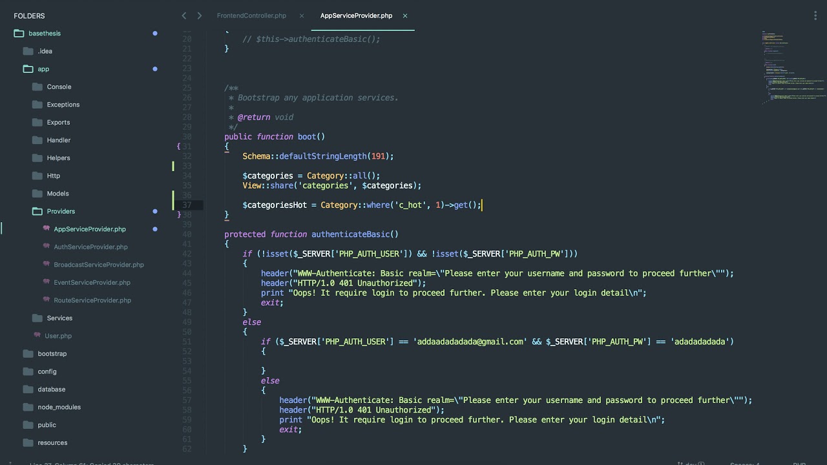Click '$categoriesHot' variable on line 37

275,205
